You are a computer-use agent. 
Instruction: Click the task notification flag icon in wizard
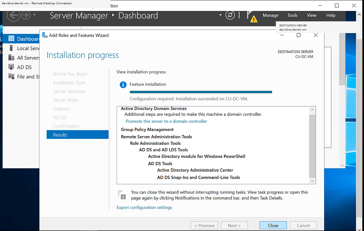(122, 195)
